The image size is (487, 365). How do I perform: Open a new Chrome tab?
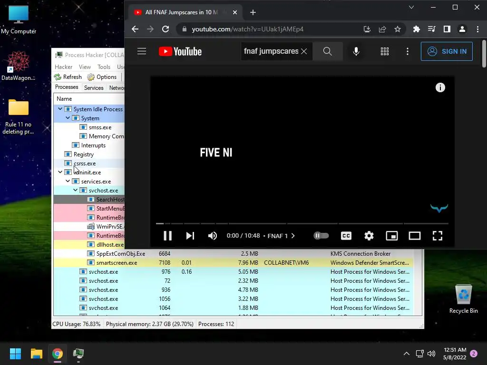(253, 12)
